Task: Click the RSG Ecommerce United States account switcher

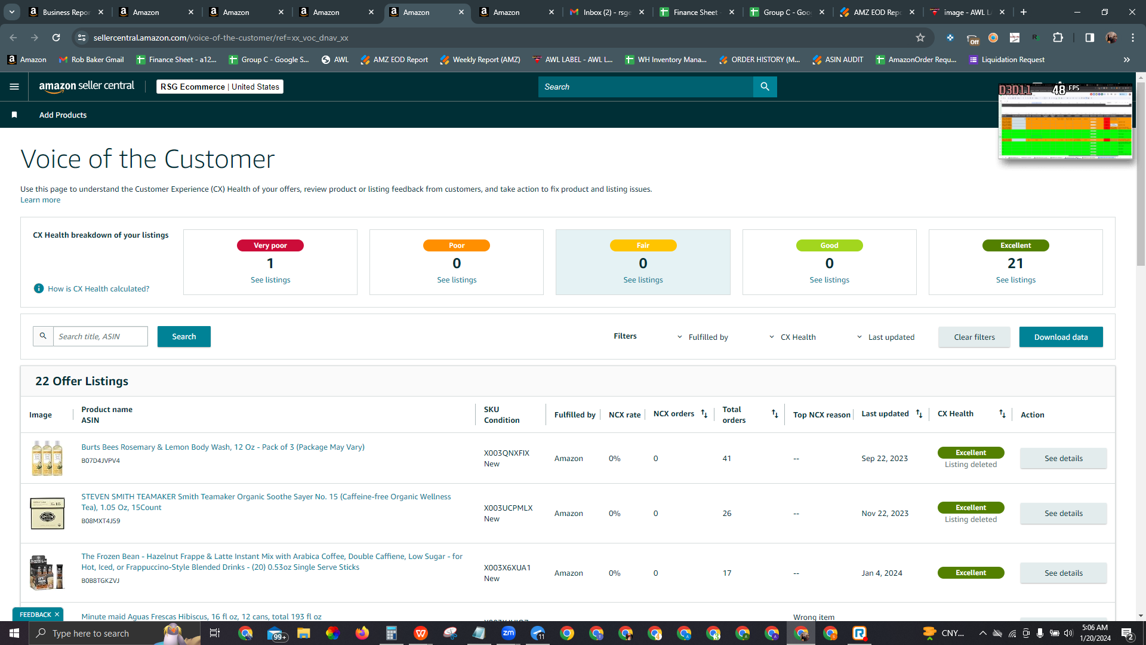Action: (x=220, y=87)
